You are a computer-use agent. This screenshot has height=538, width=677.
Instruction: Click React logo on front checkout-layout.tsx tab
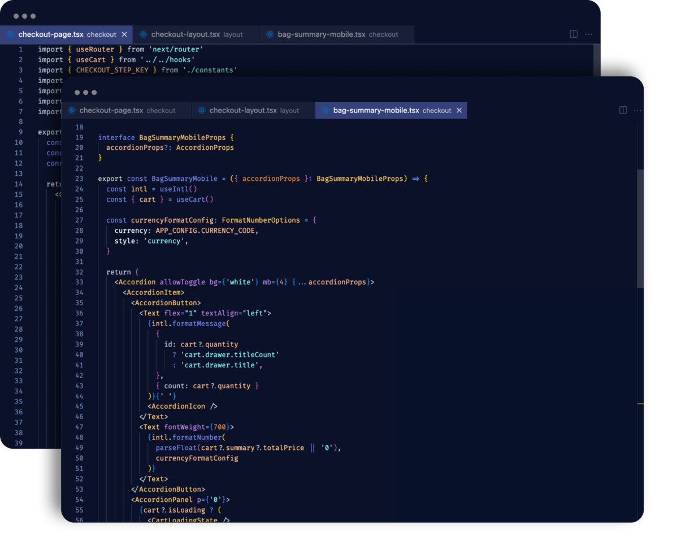pyautogui.click(x=201, y=110)
